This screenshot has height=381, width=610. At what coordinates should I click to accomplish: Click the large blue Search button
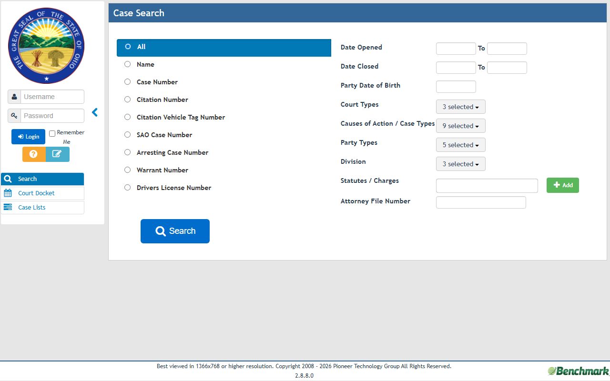pyautogui.click(x=175, y=231)
